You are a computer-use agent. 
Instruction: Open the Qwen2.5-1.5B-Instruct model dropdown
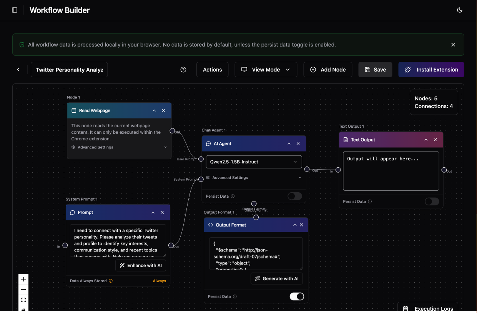tap(254, 162)
